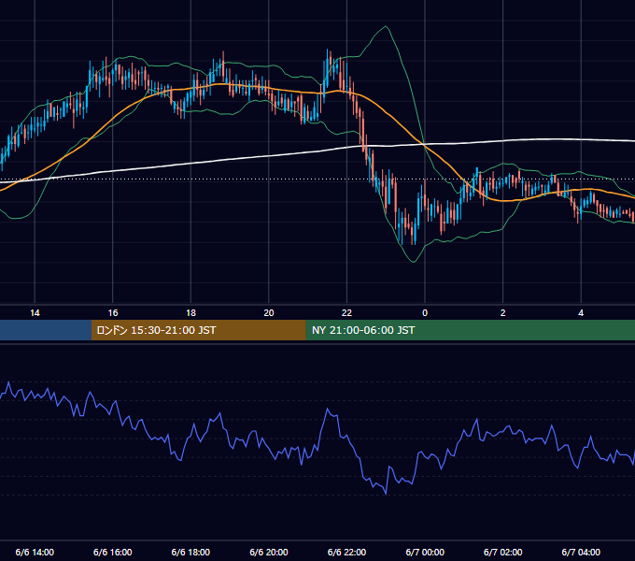Click hour label 18 on the price chart axis
The height and width of the screenshot is (561, 635).
pos(190,312)
